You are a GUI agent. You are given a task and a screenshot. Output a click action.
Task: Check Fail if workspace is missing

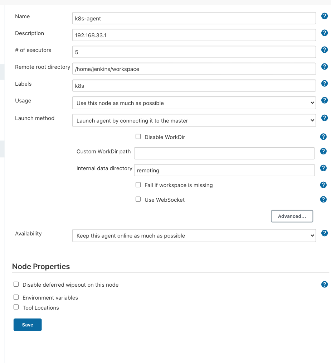138,185
